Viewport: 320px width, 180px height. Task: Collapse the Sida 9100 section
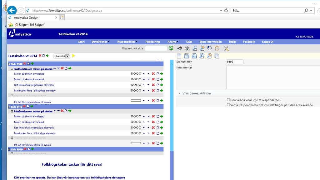(x=9, y=64)
